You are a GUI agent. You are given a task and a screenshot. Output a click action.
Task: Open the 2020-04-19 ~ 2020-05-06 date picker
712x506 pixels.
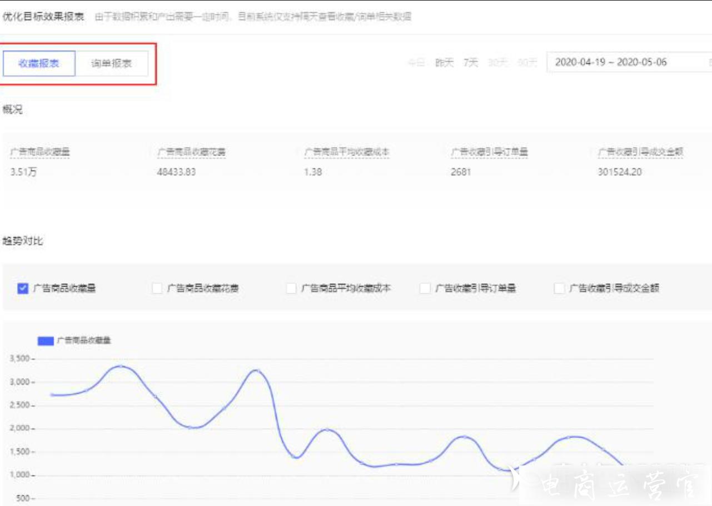click(629, 62)
